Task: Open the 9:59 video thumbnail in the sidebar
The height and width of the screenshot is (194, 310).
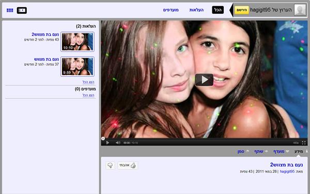Action: [x=78, y=66]
